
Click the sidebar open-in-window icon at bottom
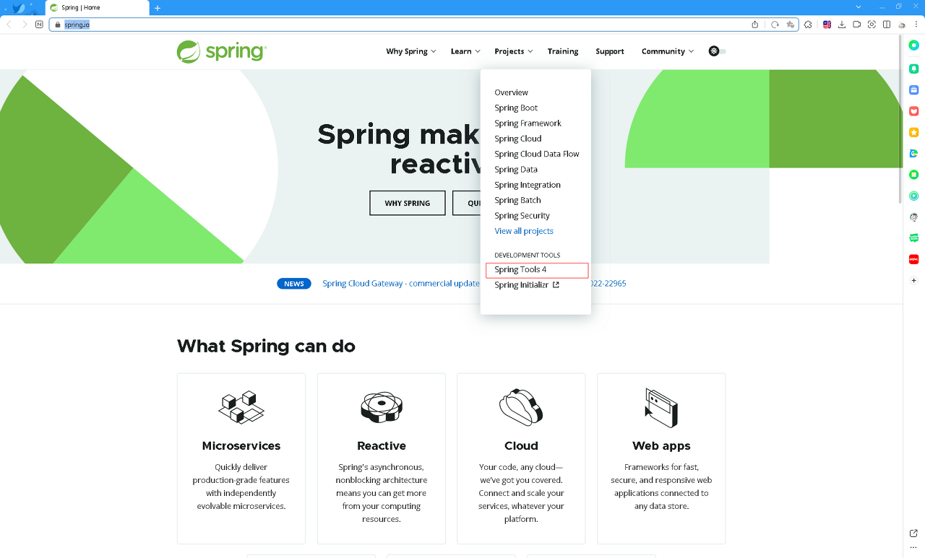913,533
